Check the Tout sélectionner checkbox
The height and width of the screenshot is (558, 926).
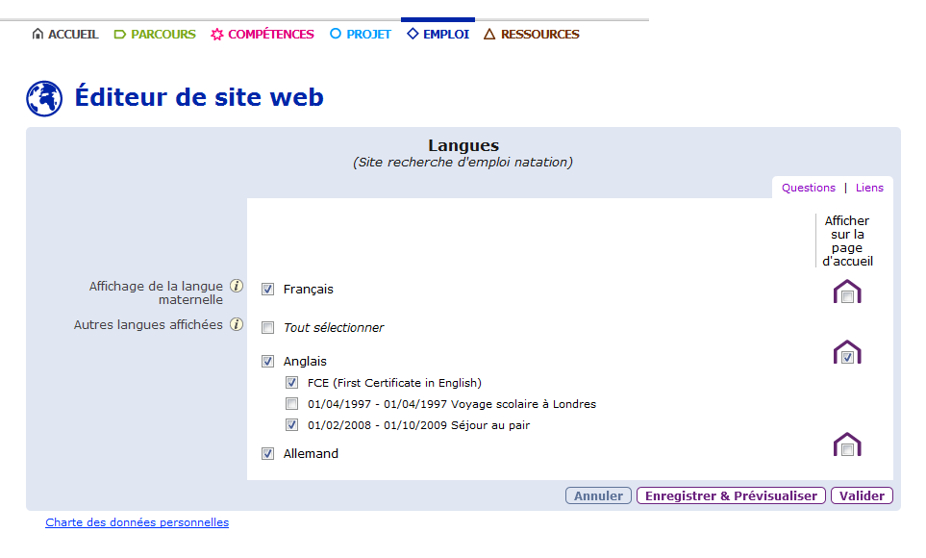(268, 327)
